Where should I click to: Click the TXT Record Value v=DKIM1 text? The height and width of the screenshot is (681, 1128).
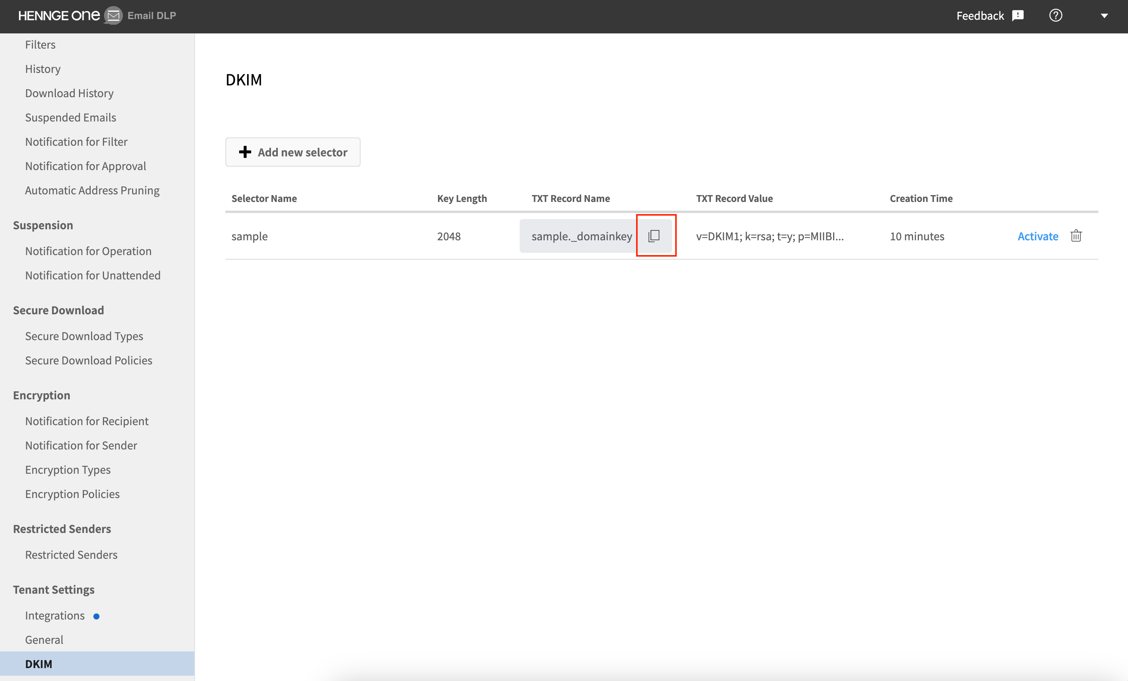point(770,236)
